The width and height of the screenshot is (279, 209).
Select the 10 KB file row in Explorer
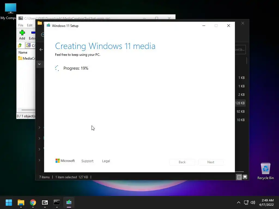point(240,120)
